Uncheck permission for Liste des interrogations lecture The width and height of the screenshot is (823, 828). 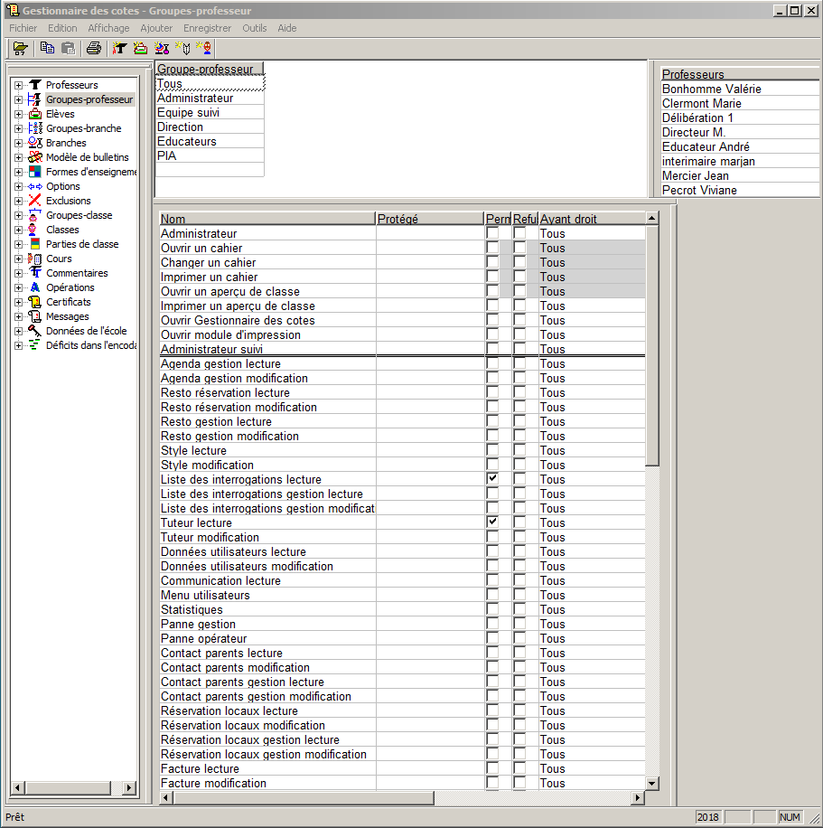(492, 479)
